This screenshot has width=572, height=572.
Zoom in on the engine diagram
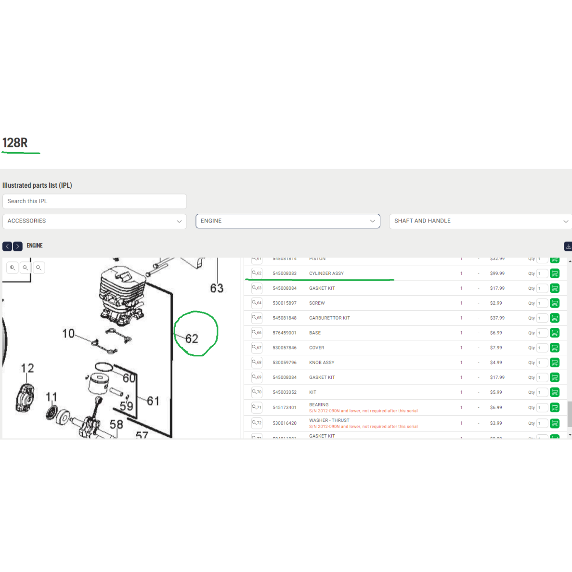pyautogui.click(x=13, y=268)
